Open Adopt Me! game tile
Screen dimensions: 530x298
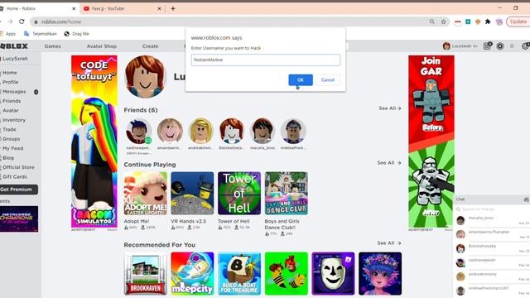(146, 193)
